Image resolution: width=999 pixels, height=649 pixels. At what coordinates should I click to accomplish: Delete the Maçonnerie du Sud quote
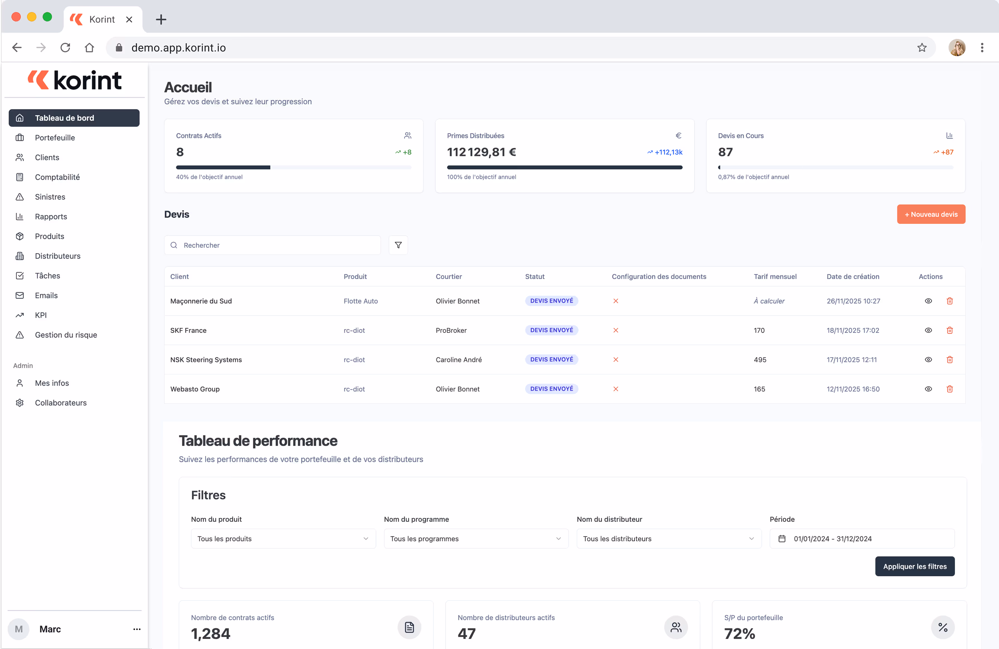(949, 301)
